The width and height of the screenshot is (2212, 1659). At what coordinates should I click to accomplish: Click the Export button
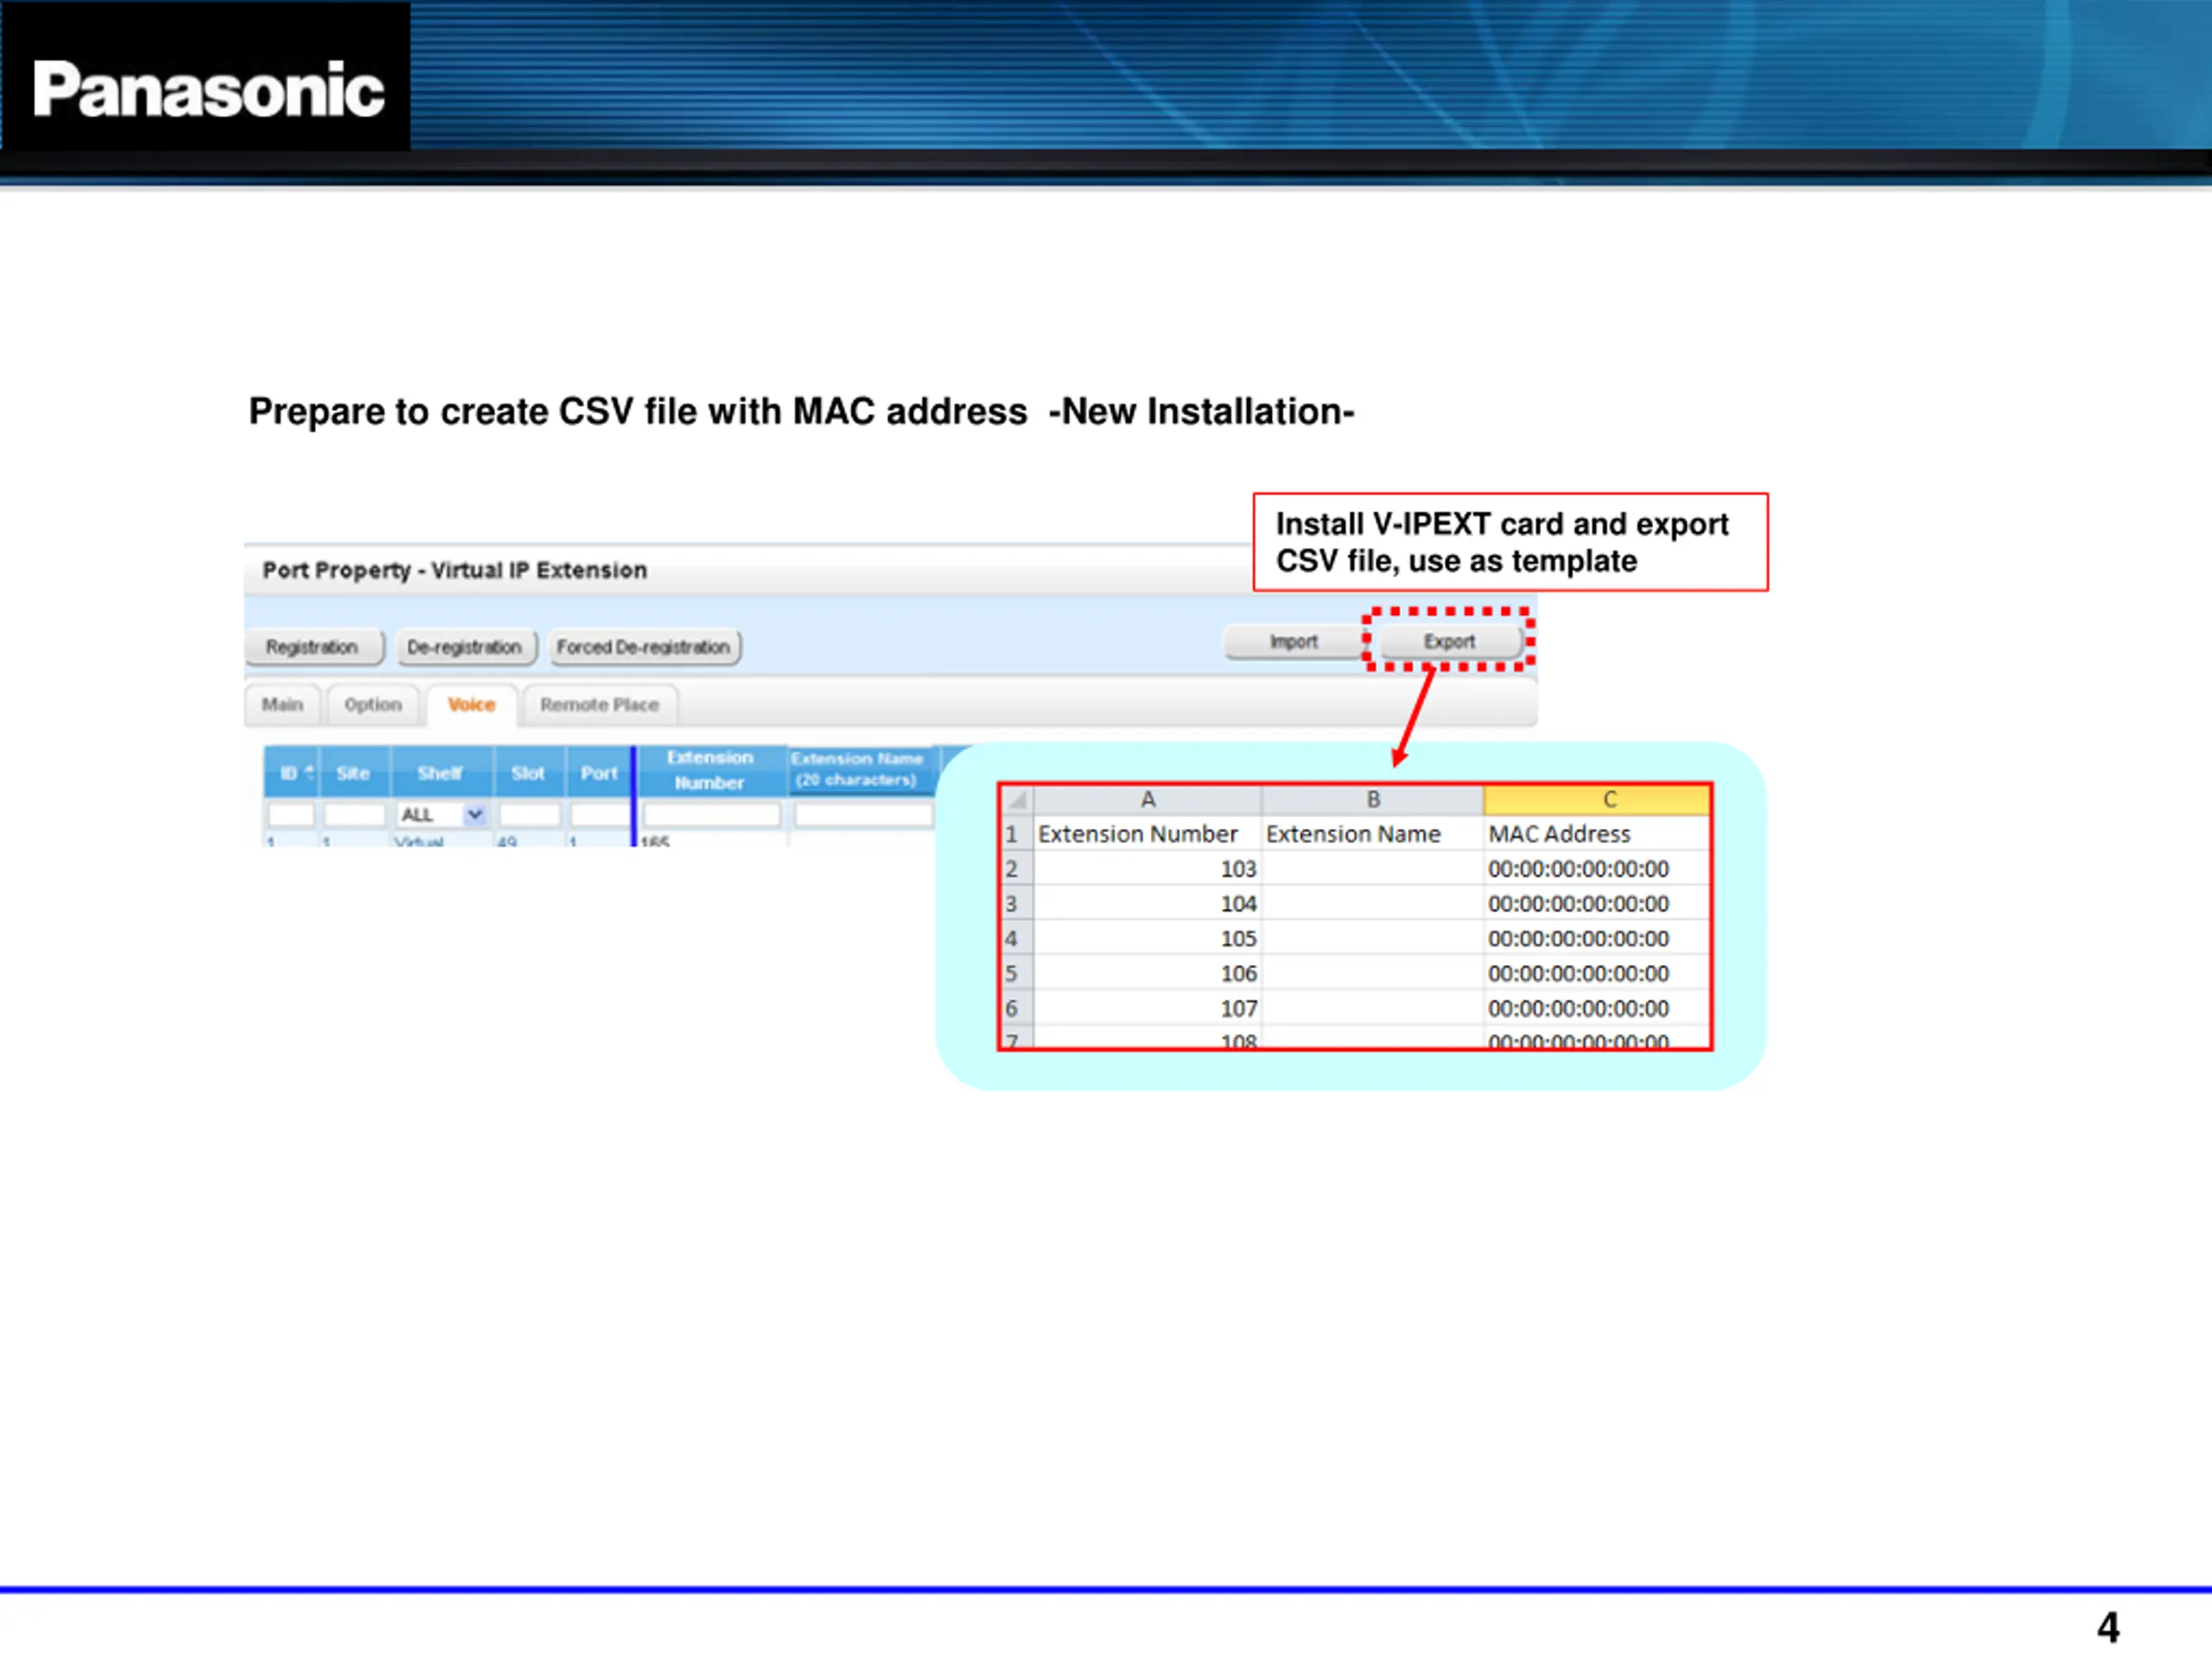click(1450, 642)
